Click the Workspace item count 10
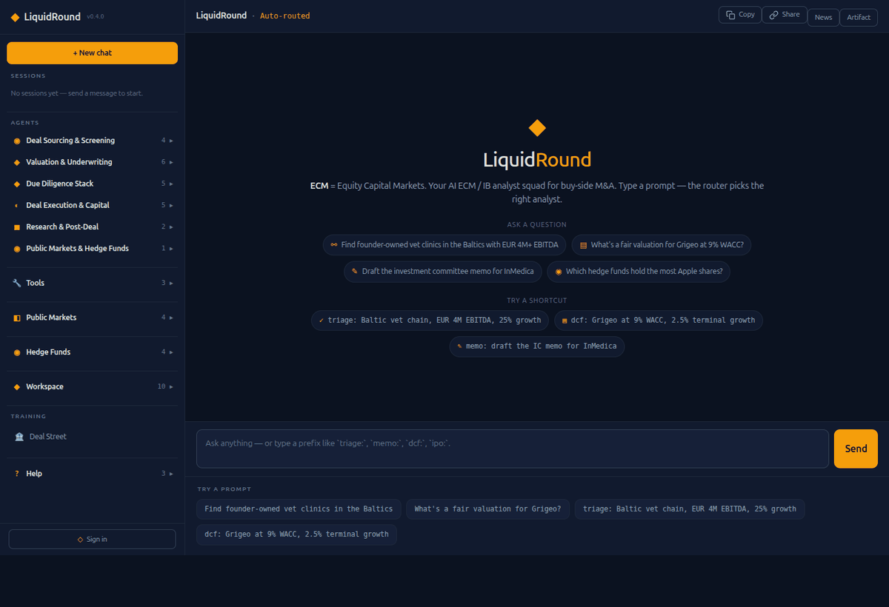This screenshot has width=889, height=607. click(162, 386)
